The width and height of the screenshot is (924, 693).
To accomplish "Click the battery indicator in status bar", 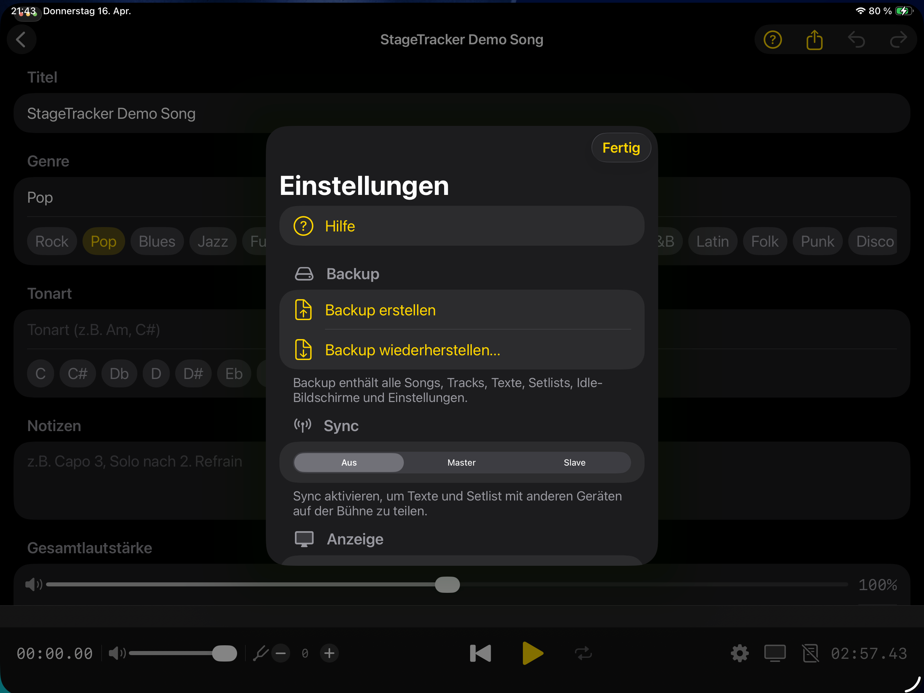I will tap(904, 11).
